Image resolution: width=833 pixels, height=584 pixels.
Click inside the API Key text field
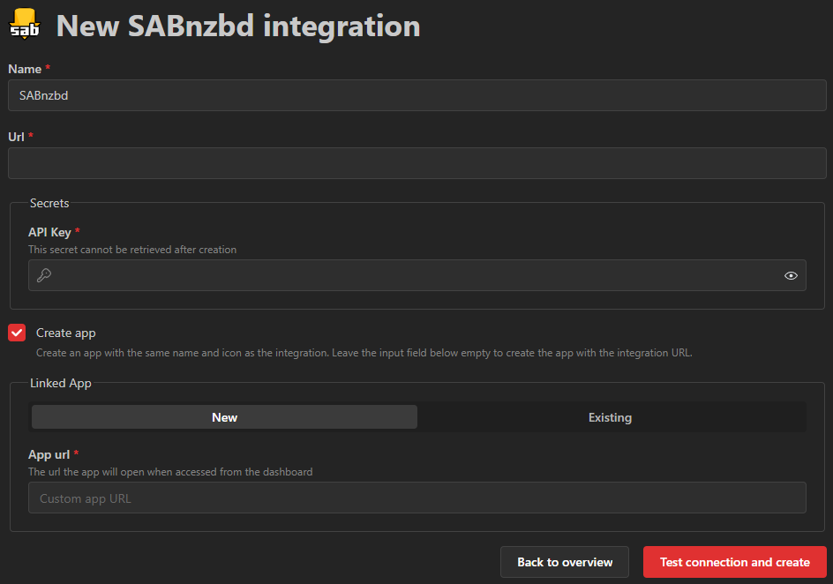point(416,275)
